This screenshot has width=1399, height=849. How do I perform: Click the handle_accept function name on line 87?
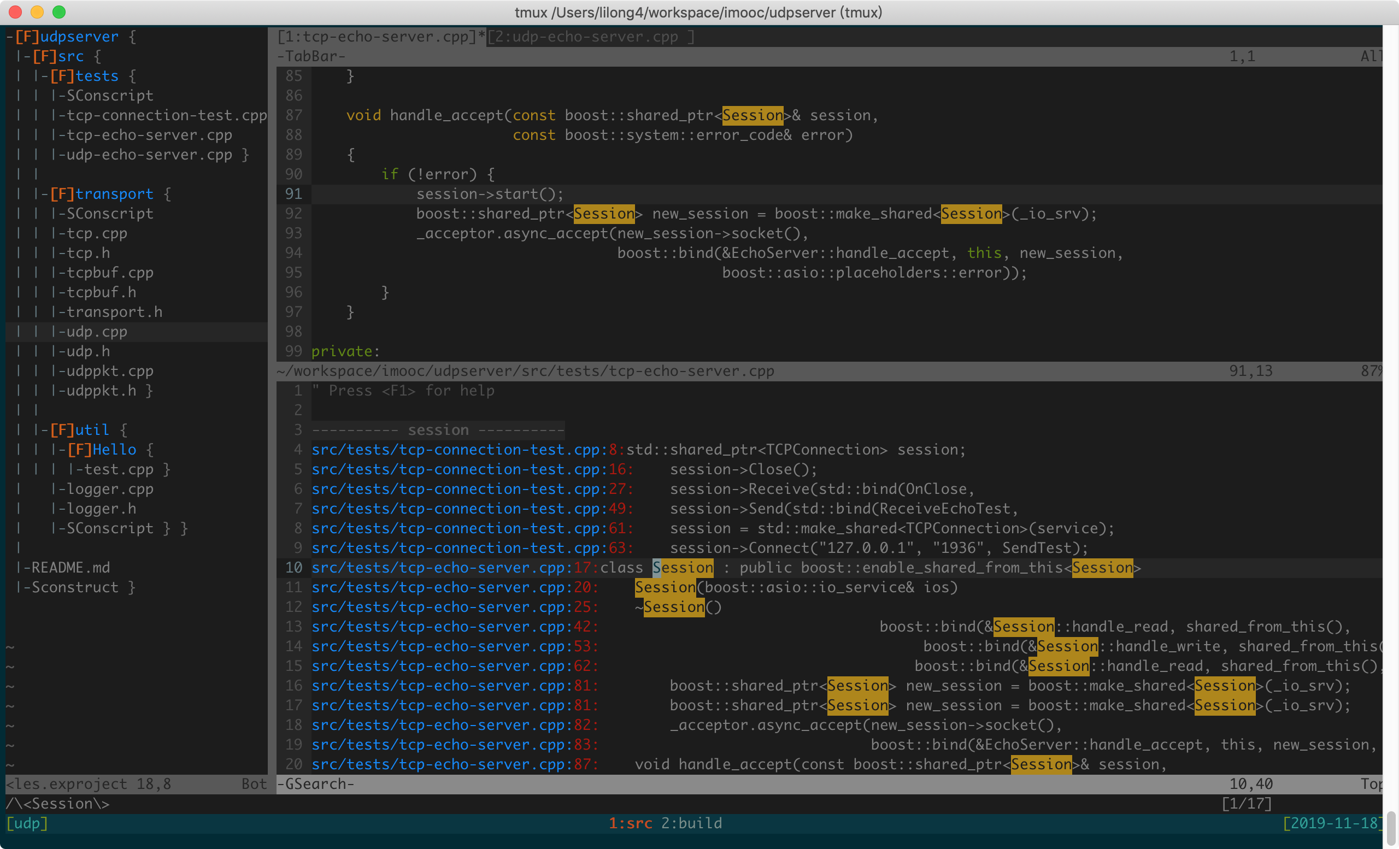tap(447, 116)
